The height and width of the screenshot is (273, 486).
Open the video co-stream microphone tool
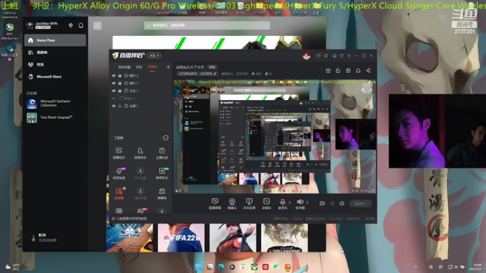(118, 174)
